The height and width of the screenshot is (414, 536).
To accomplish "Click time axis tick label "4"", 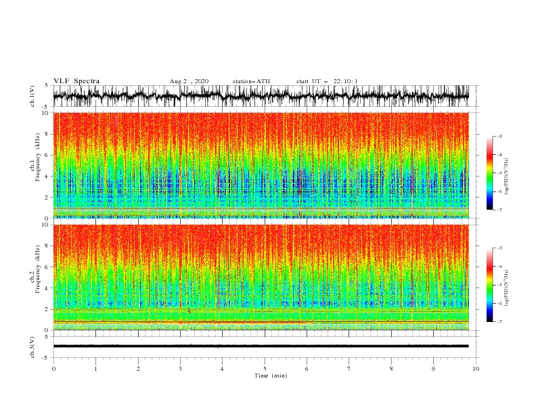I will coord(222,369).
